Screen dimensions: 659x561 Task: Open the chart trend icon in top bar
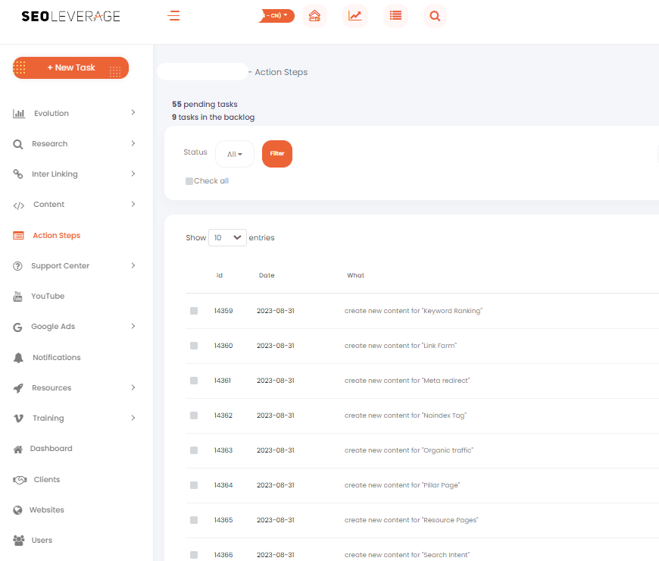tap(354, 16)
